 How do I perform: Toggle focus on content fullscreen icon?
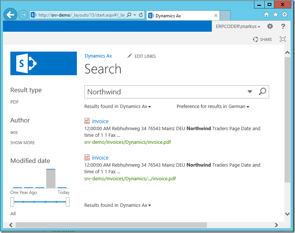point(283,39)
